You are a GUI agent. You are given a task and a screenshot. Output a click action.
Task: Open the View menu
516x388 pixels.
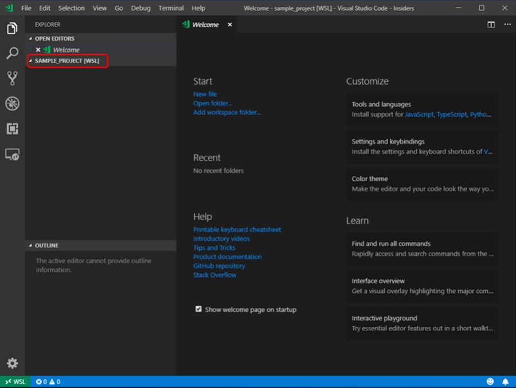(x=100, y=8)
